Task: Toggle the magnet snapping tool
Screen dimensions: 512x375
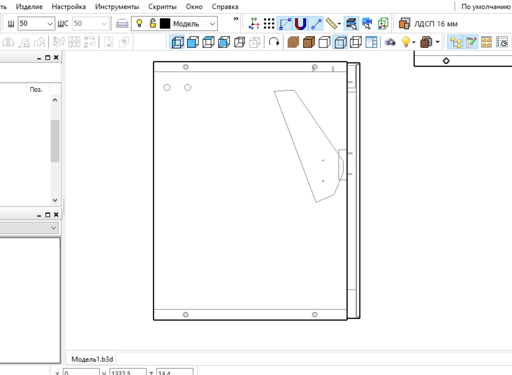Action: (300, 24)
